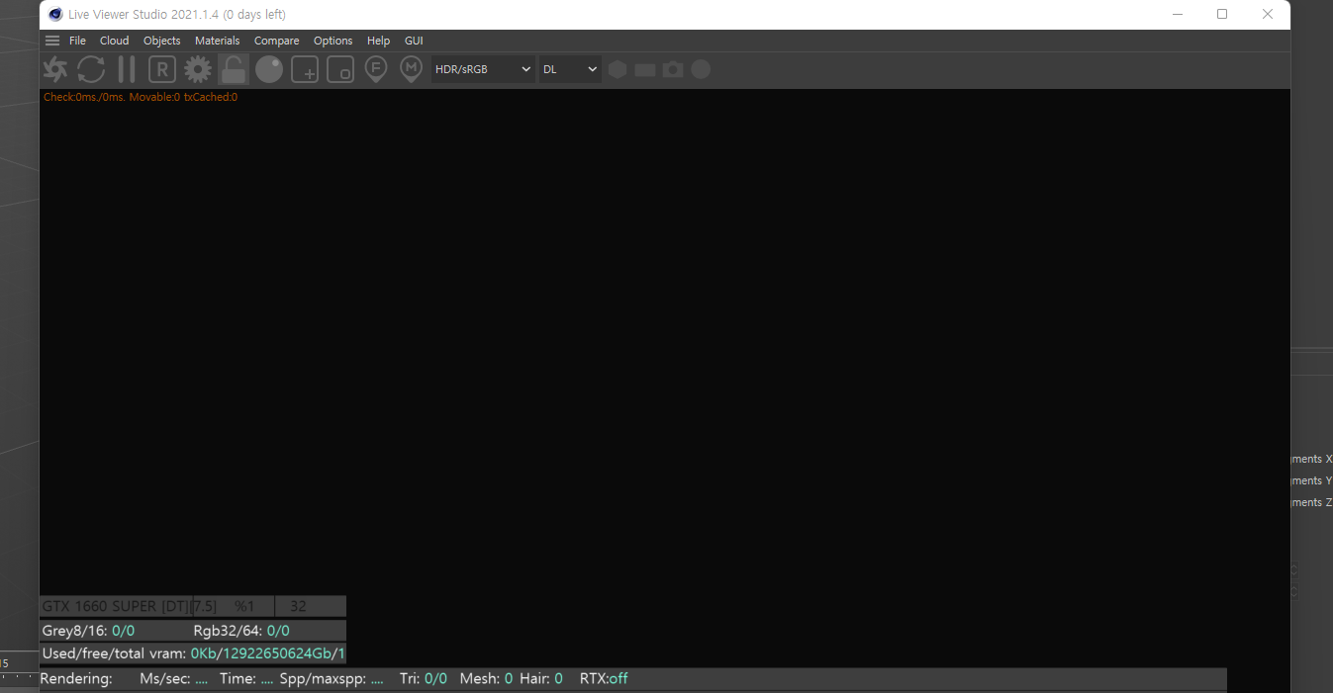Image resolution: width=1333 pixels, height=693 pixels.
Task: Click the Reset render data R icon
Action: tap(162, 69)
